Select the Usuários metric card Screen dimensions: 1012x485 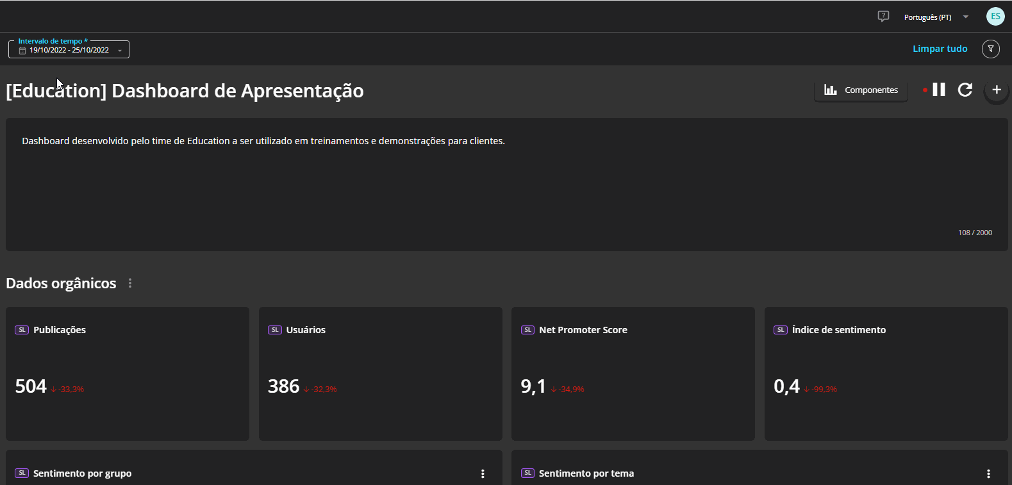380,374
